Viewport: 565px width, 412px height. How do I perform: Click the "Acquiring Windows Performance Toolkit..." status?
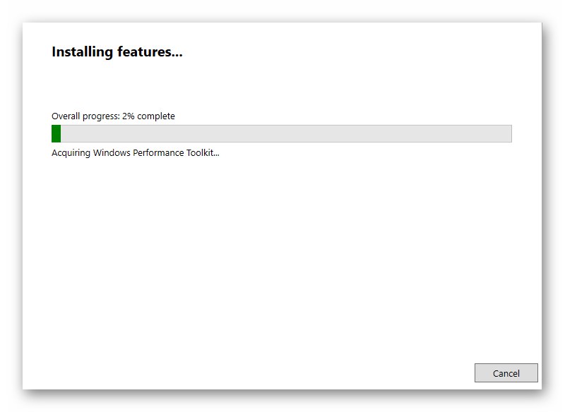click(136, 152)
